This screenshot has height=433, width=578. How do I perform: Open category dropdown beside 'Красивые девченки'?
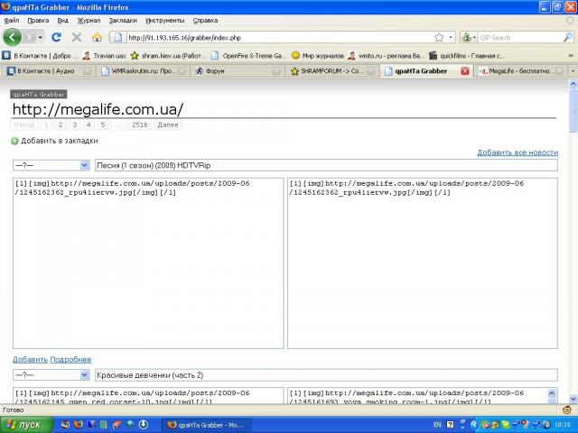point(51,375)
